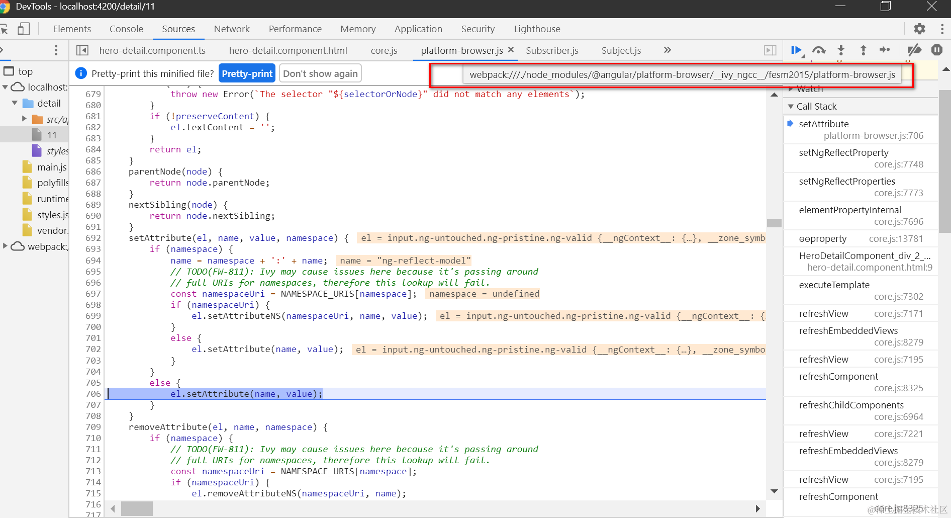This screenshot has width=951, height=518.
Task: Step into next function call
Action: pyautogui.click(x=841, y=50)
